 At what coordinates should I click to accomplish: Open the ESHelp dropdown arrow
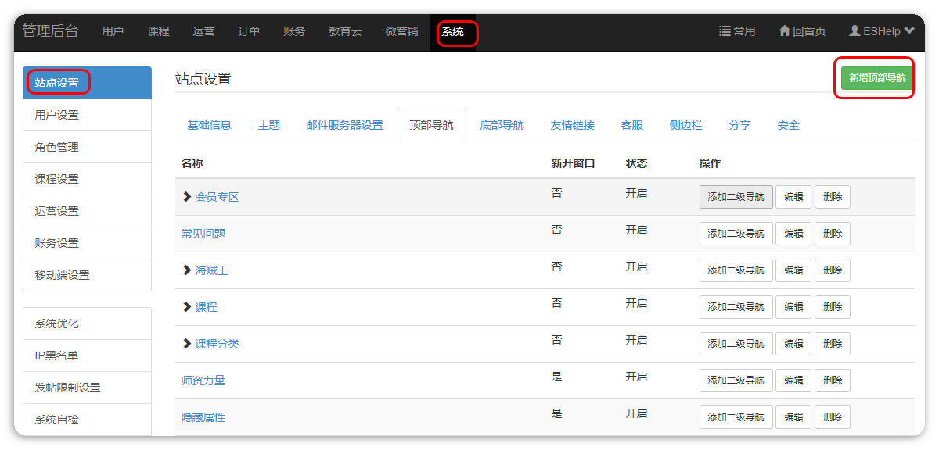click(x=908, y=31)
